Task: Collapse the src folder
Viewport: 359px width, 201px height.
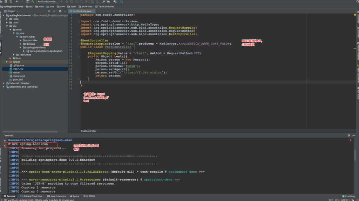Action: coord(7,26)
